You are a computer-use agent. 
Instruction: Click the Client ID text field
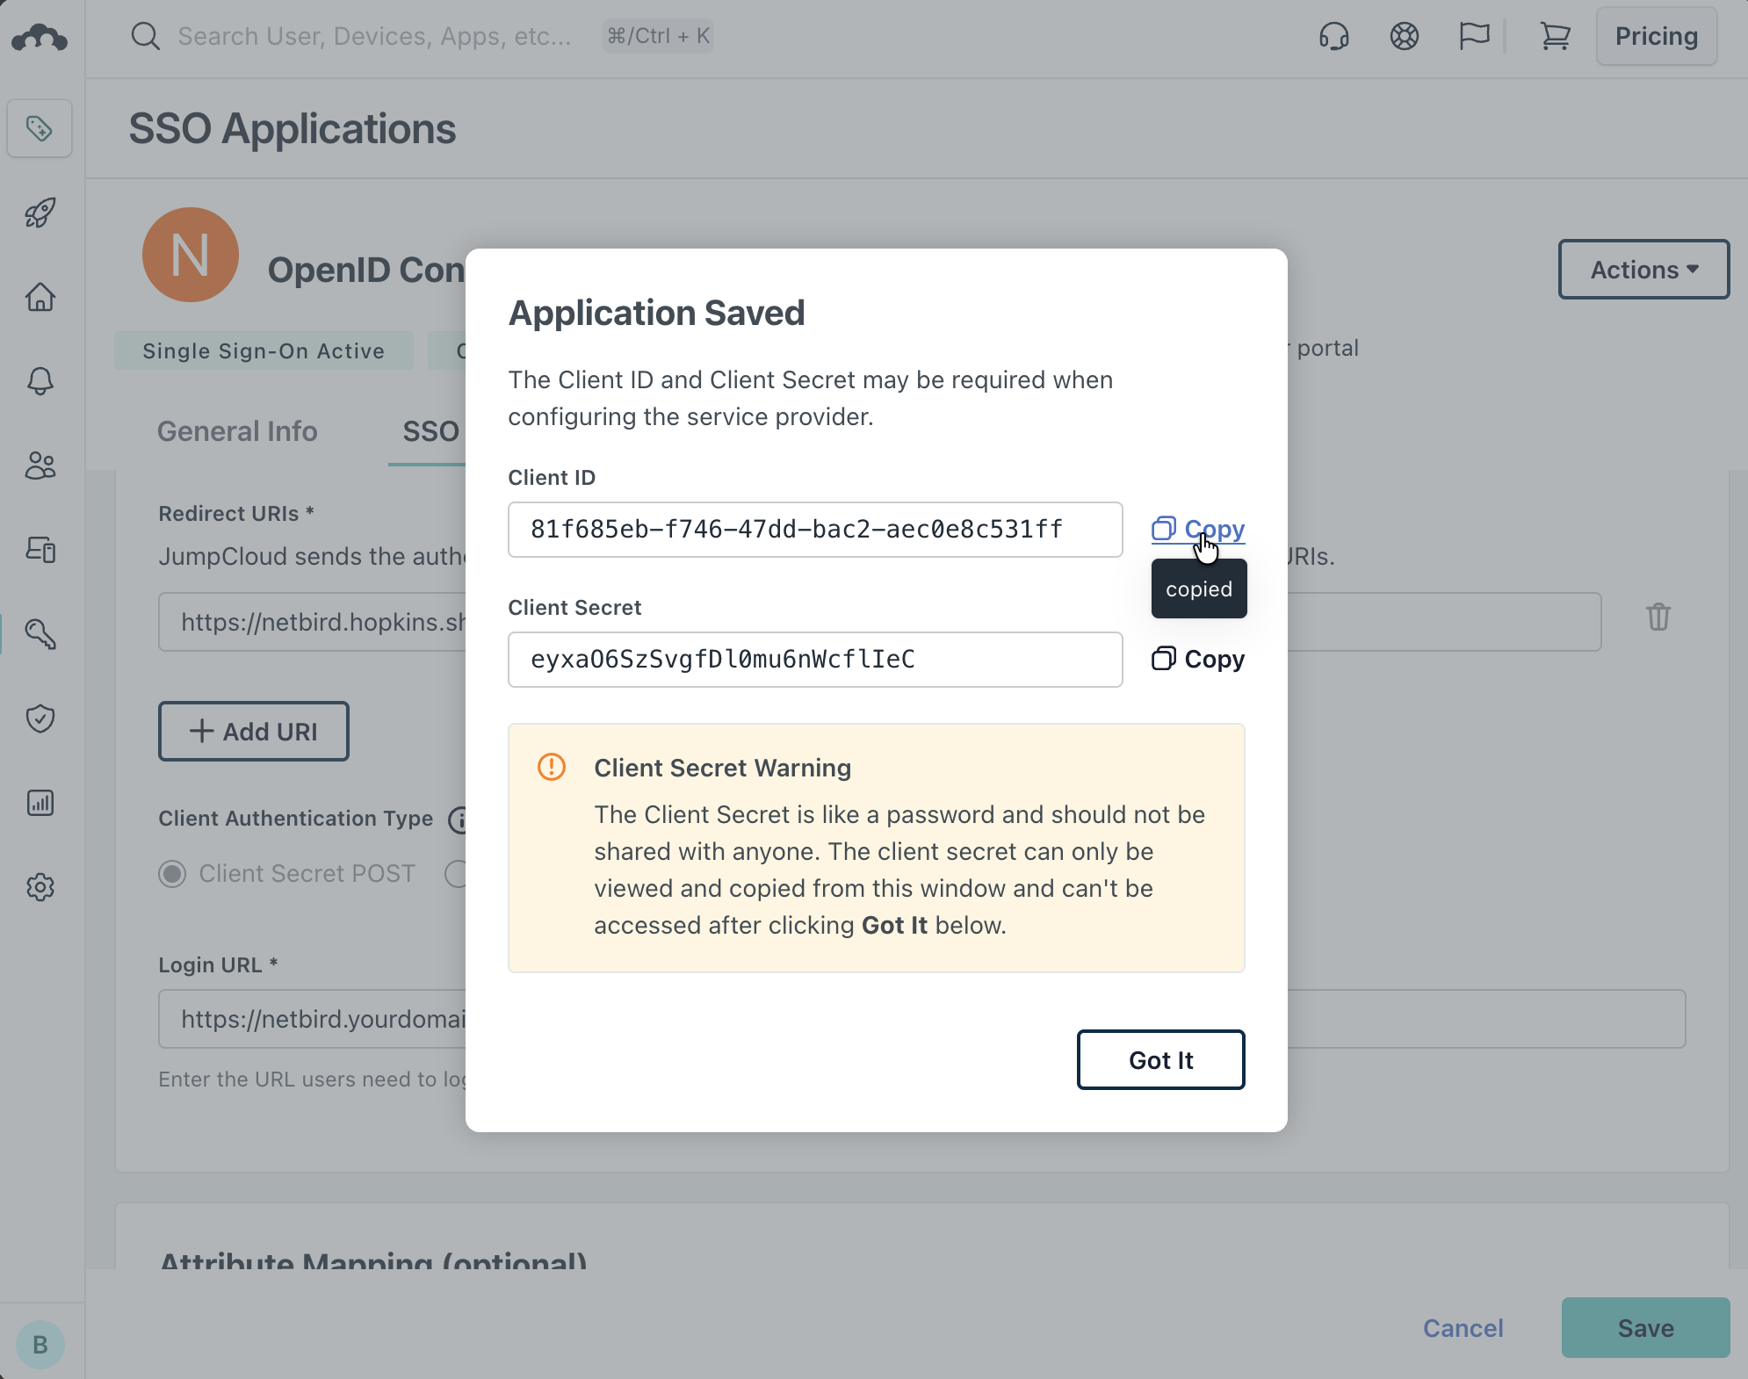[x=814, y=530]
